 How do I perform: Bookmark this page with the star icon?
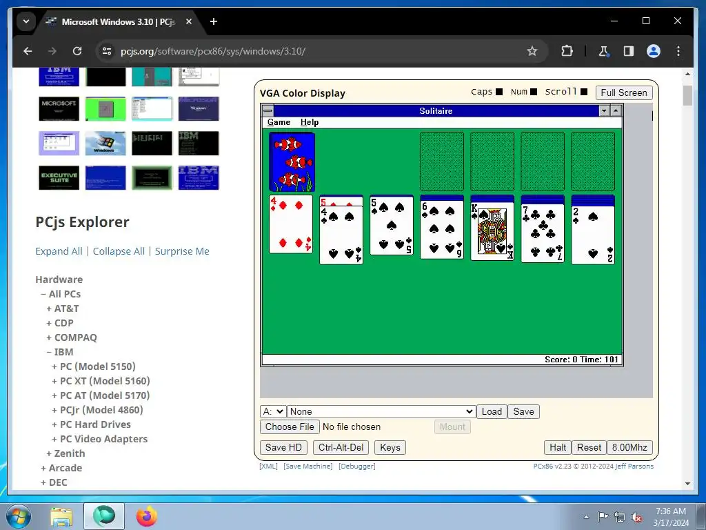[532, 51]
